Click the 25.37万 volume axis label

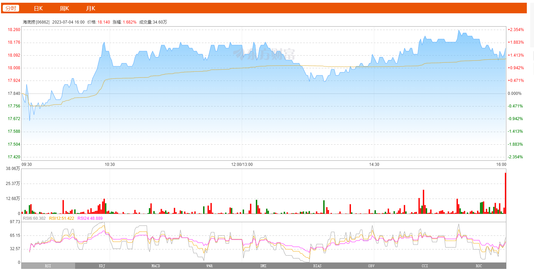point(13,184)
